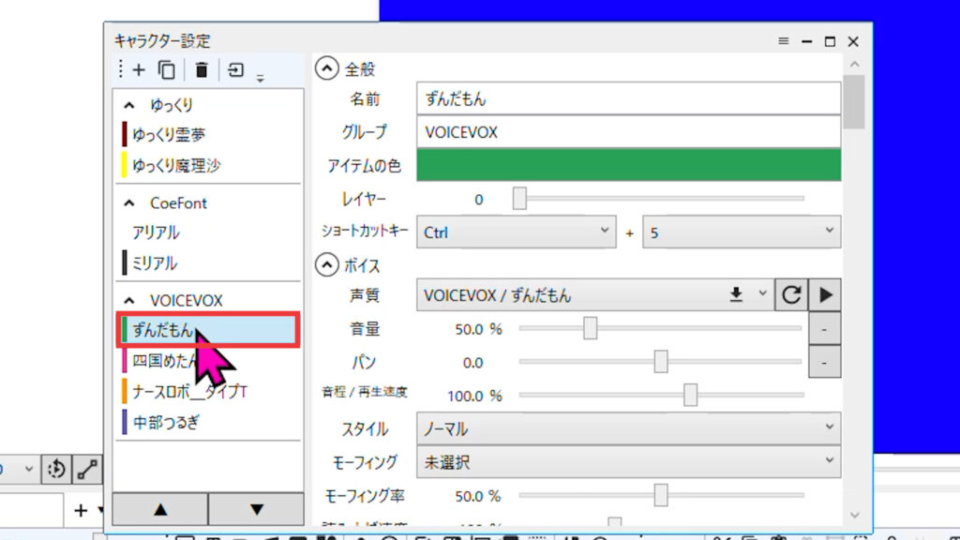Click the download icon in the 声質 box
Image resolution: width=960 pixels, height=540 pixels.
tap(737, 294)
